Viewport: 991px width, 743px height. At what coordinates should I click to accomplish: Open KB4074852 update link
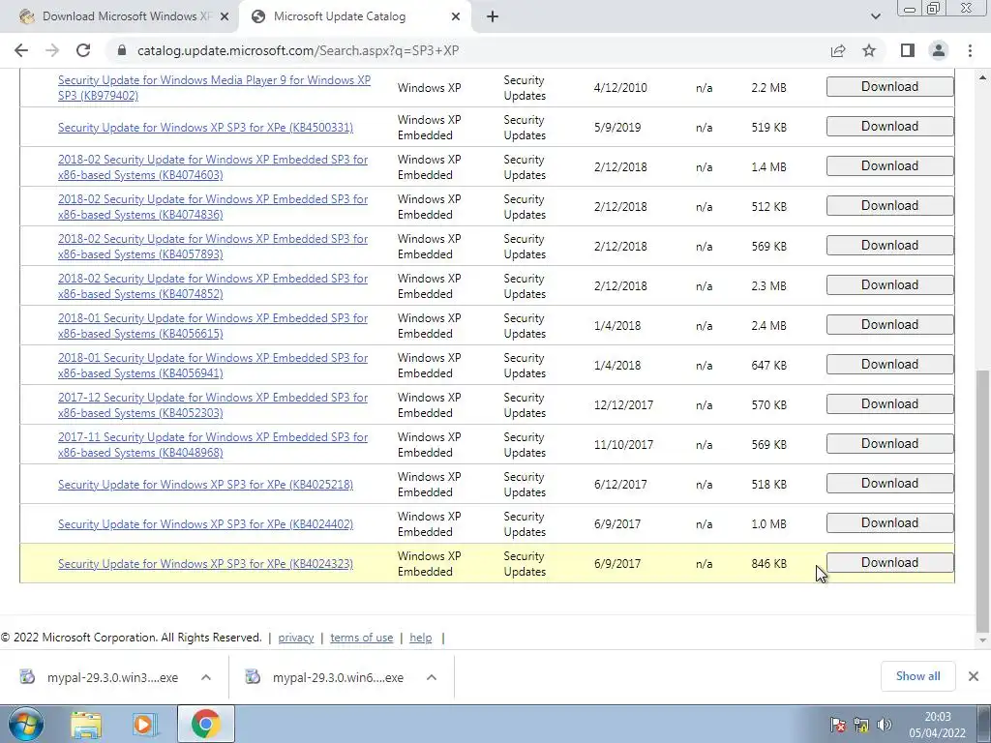(x=213, y=286)
